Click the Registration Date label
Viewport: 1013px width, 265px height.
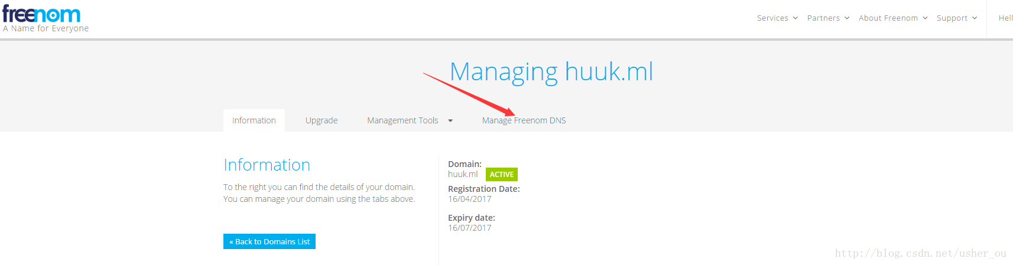484,189
